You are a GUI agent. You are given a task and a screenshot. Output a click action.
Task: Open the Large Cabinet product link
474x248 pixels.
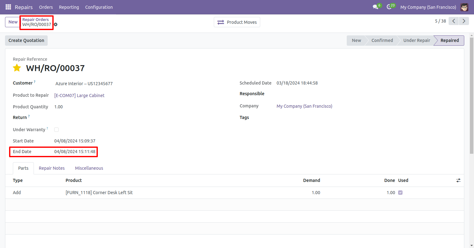[79, 96]
